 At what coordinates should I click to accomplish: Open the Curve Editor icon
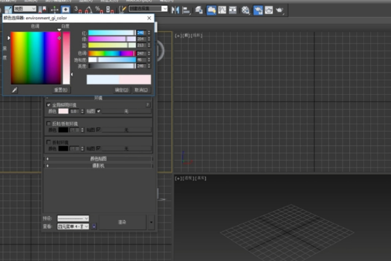(222, 10)
